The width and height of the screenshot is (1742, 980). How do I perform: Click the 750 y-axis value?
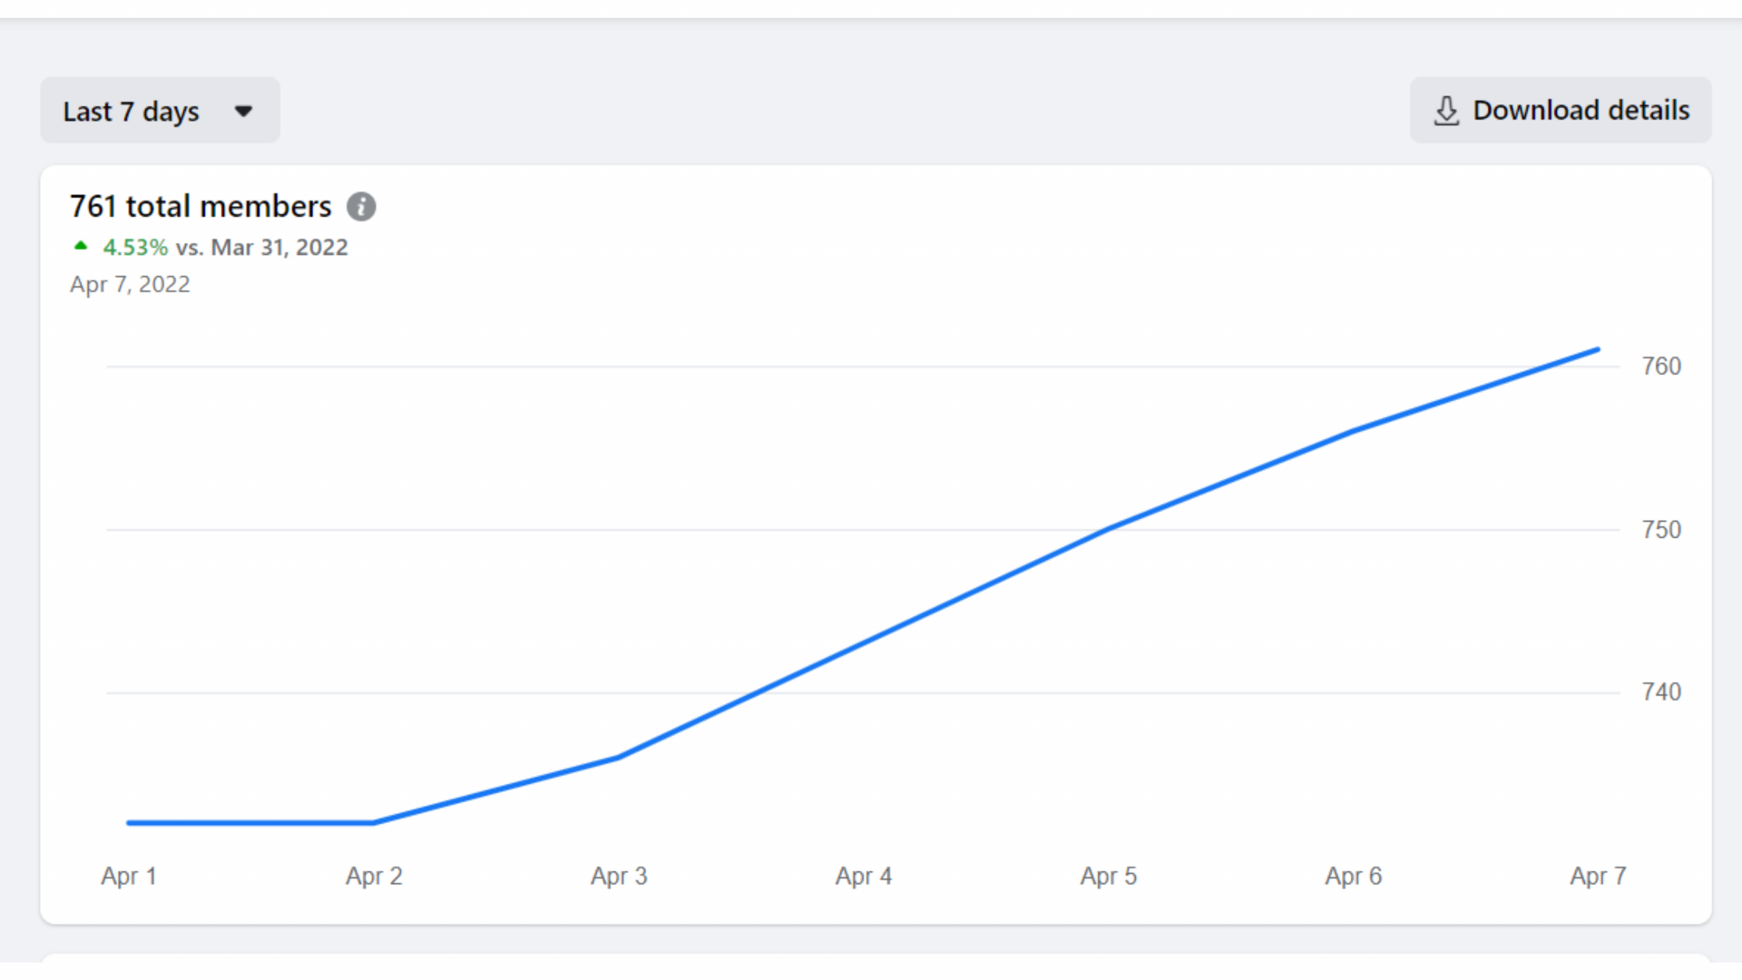(1661, 530)
